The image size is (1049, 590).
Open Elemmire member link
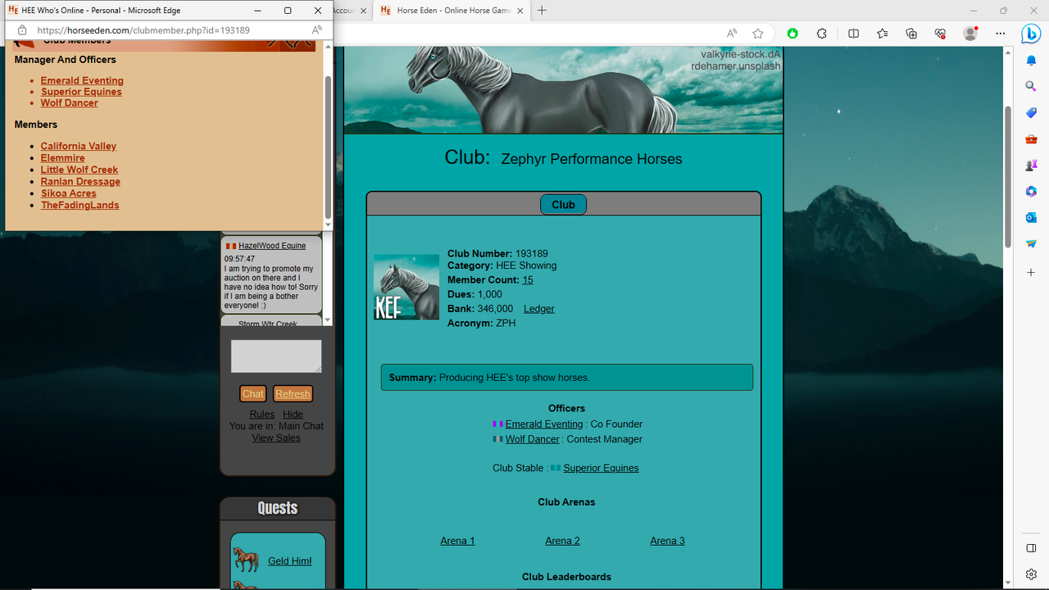click(62, 158)
